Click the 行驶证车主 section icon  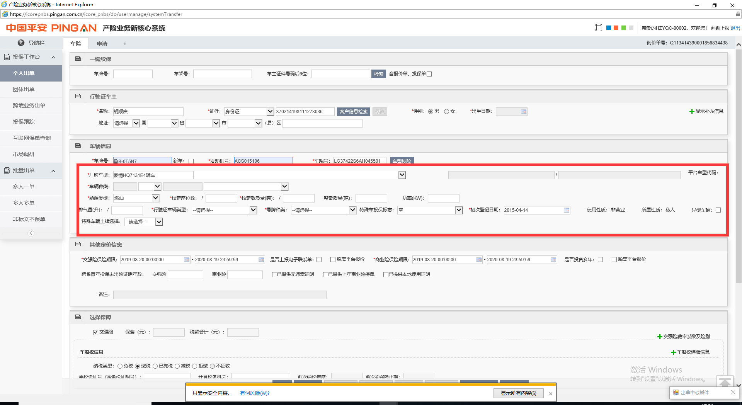pos(78,96)
